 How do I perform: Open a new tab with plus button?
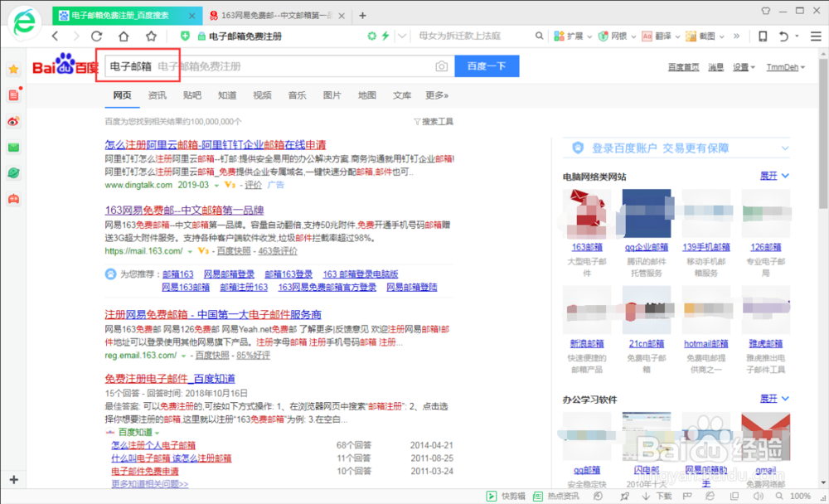363,16
